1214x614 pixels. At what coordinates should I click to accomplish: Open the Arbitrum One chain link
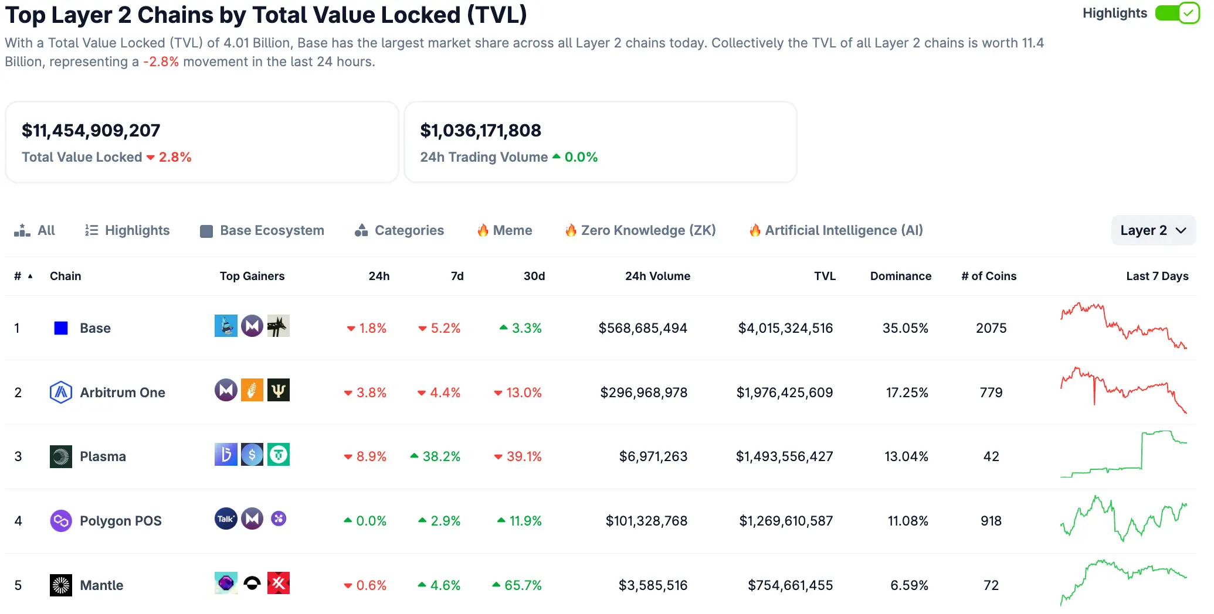click(122, 393)
